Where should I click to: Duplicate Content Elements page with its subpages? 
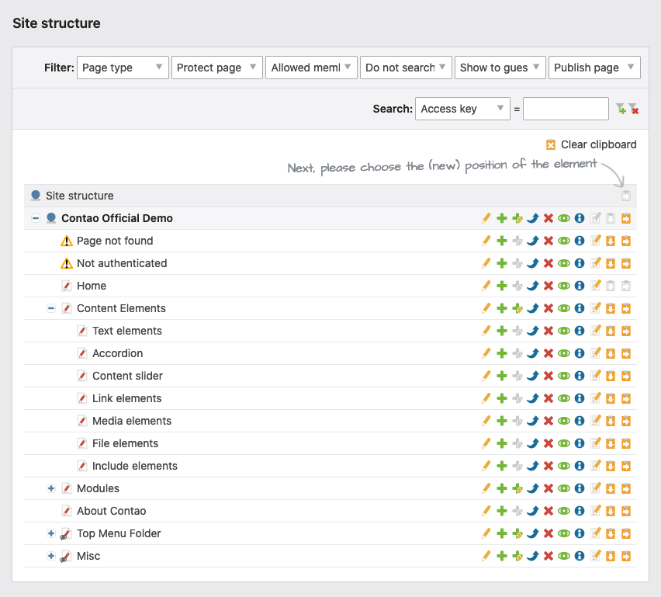click(517, 308)
